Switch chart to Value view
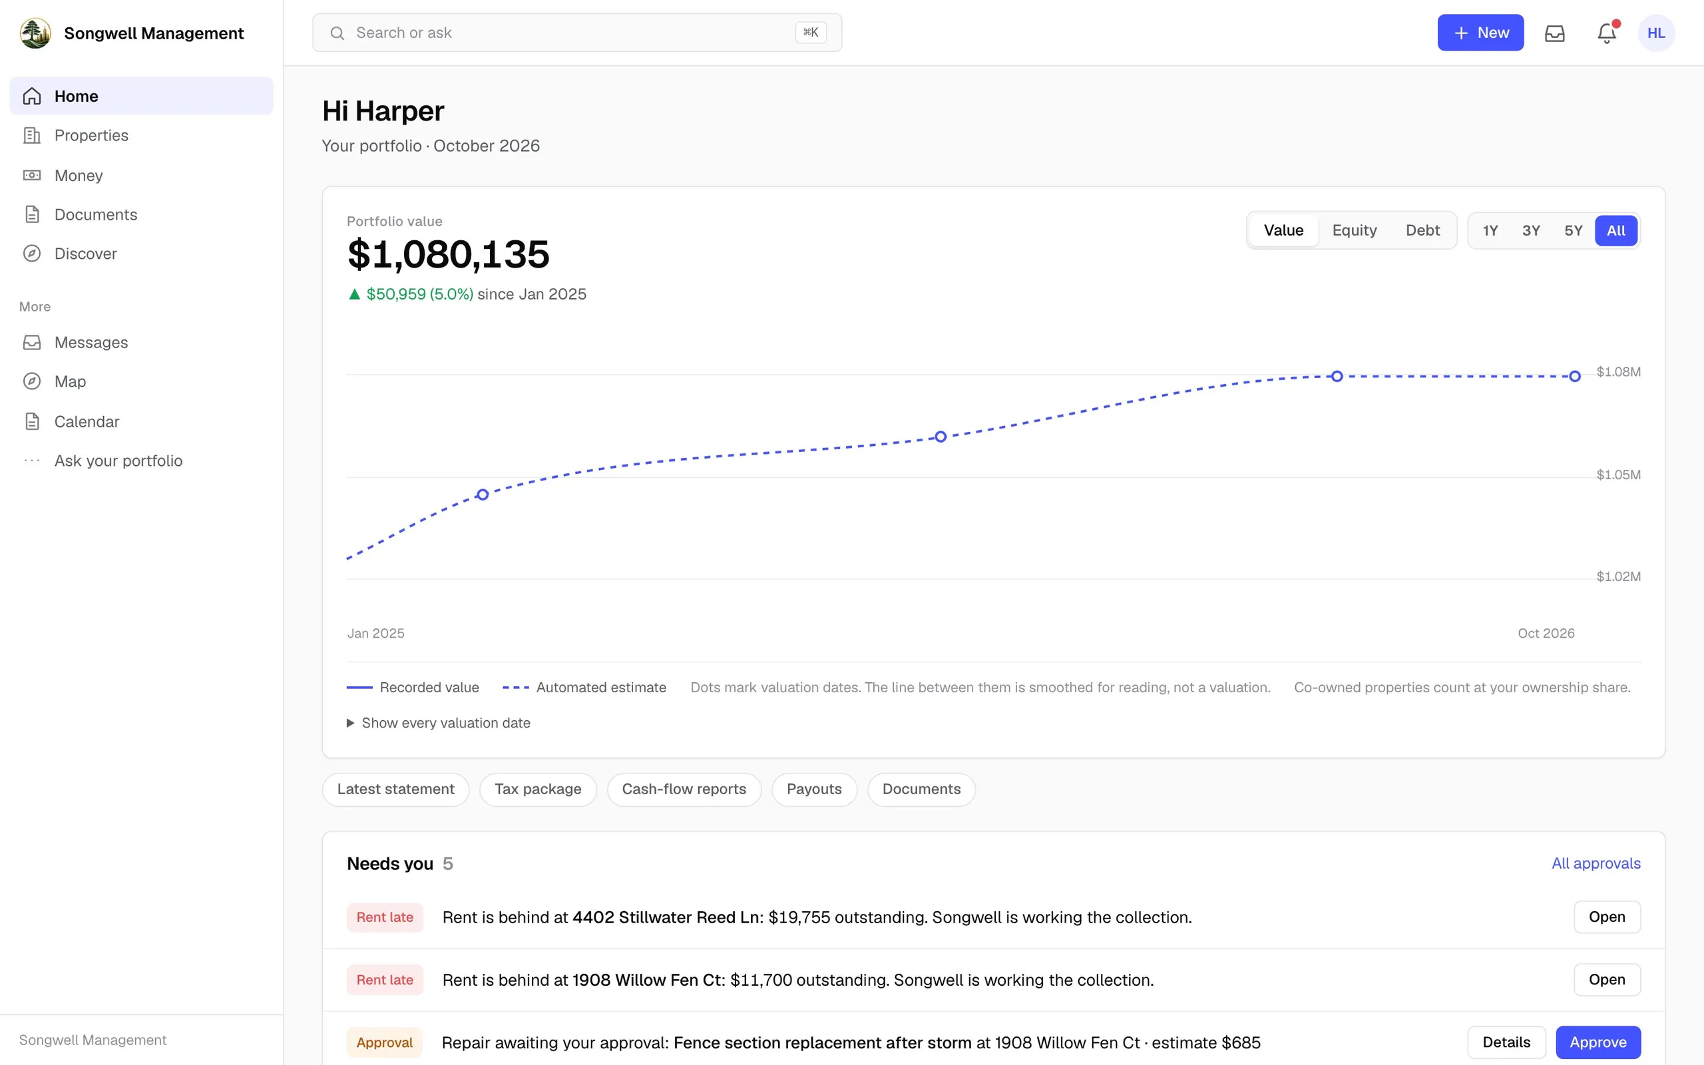 click(1283, 230)
